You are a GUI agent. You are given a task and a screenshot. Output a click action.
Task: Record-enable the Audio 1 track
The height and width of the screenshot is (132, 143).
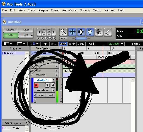click(36, 85)
